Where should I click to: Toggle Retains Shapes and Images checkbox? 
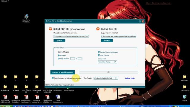pos(99,52)
